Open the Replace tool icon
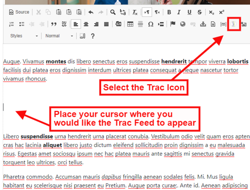The image size is (250, 190). pyautogui.click(x=122, y=12)
